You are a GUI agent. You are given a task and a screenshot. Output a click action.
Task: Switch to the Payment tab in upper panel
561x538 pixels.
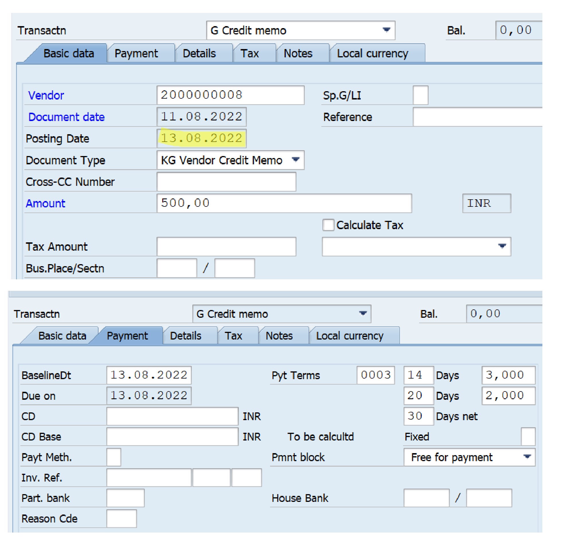pyautogui.click(x=136, y=54)
